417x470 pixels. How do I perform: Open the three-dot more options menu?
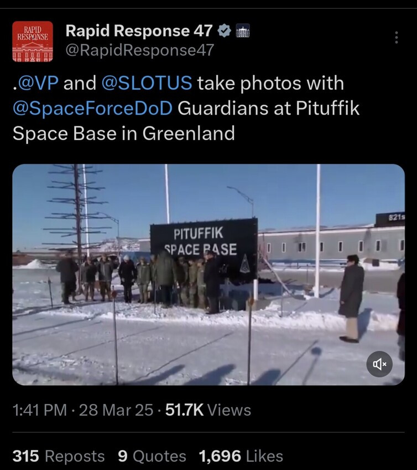[397, 38]
